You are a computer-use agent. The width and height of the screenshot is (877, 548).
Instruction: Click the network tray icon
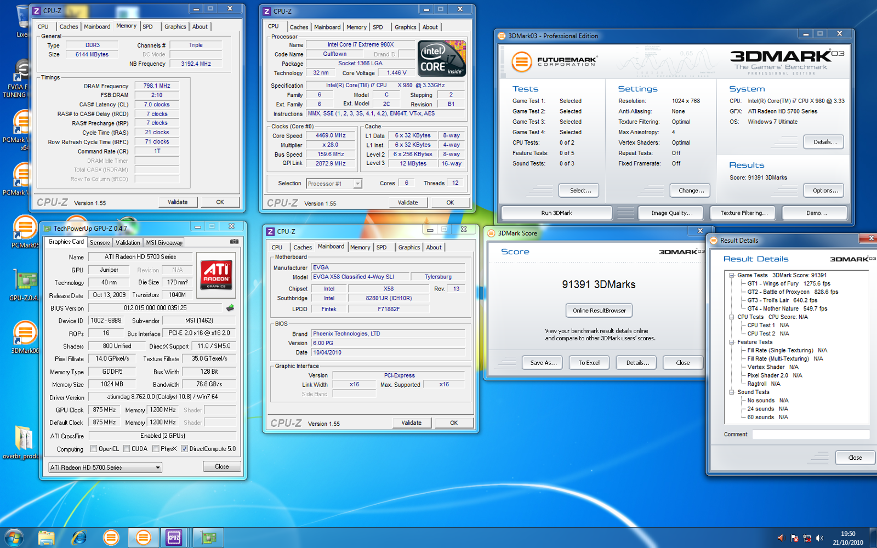point(807,538)
